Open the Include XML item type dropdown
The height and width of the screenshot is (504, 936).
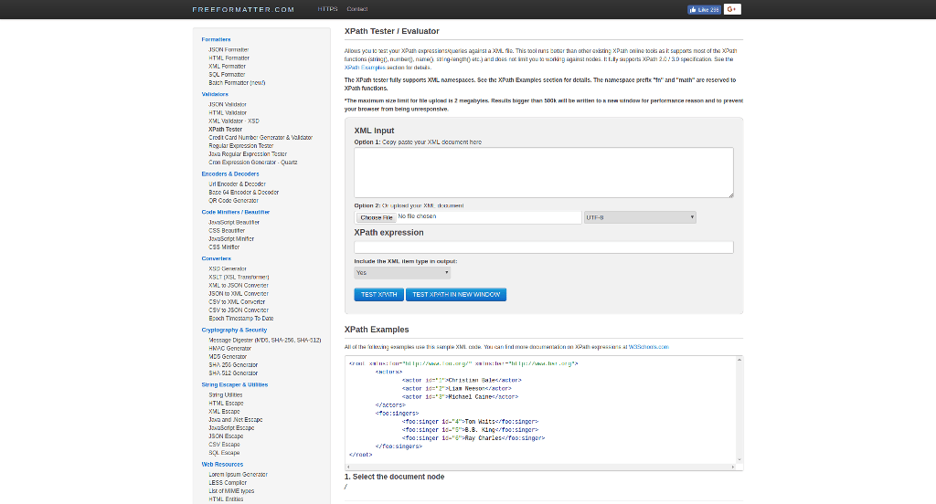[402, 273]
